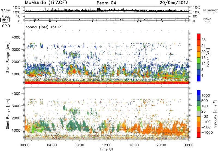The width and height of the screenshot is (218, 151).
Task: Click the 'N.Sky' label
Action: 5,10
